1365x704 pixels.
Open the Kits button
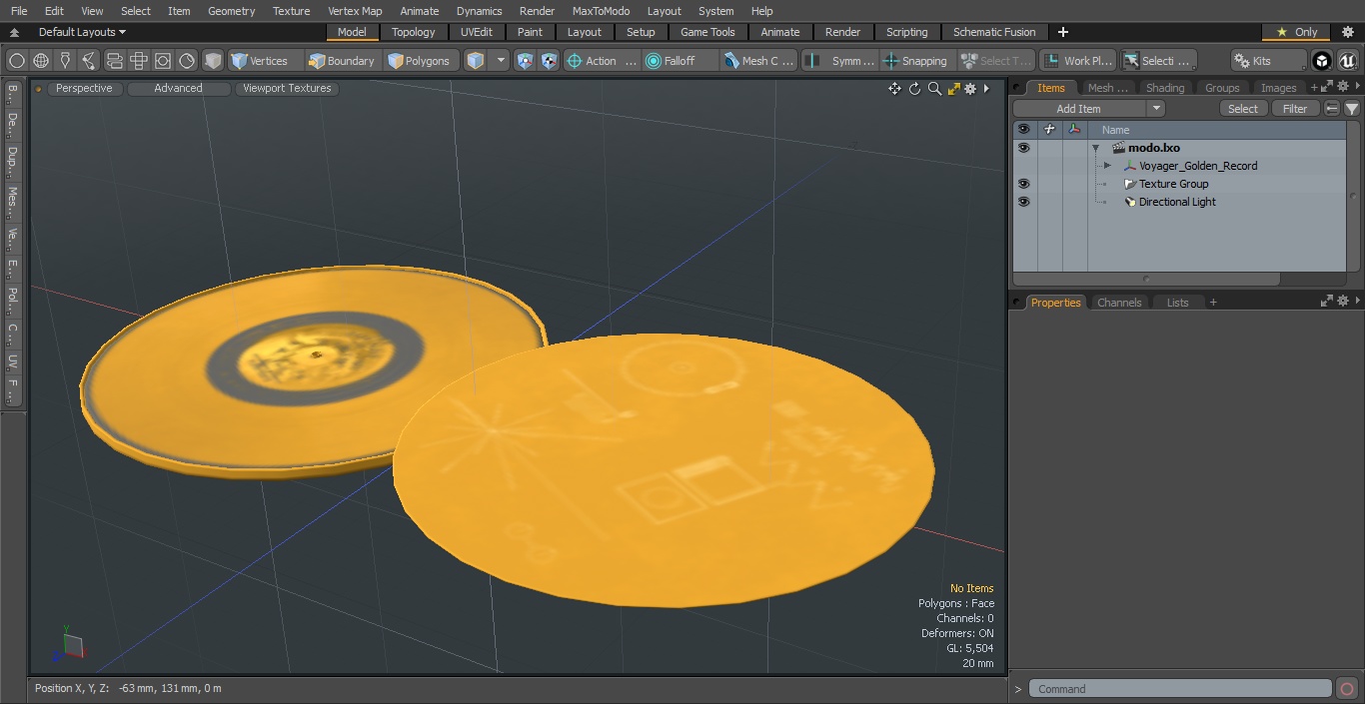point(1268,61)
